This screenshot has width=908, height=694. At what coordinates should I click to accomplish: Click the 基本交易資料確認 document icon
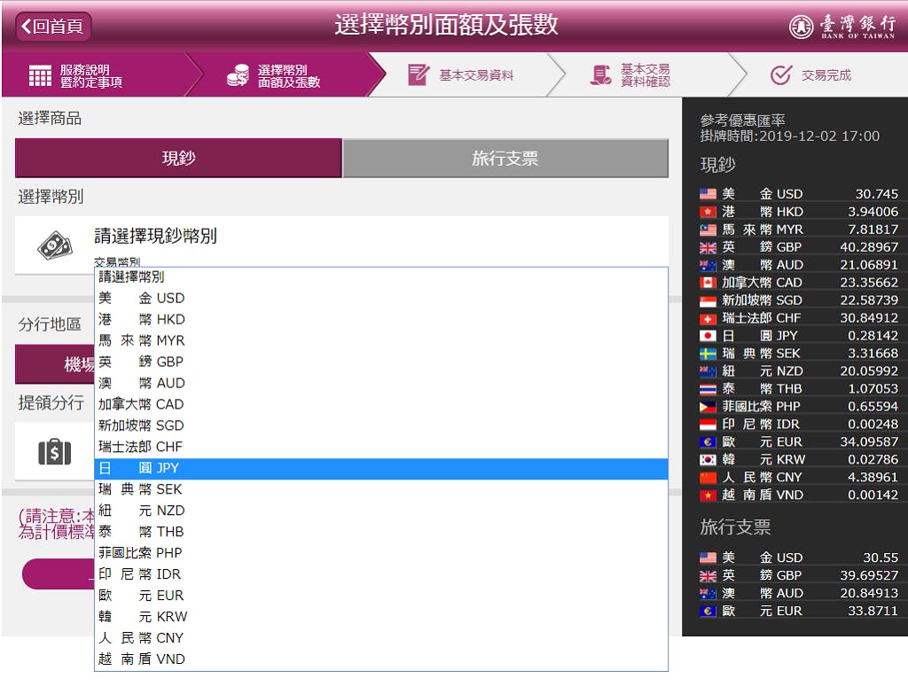[x=600, y=75]
